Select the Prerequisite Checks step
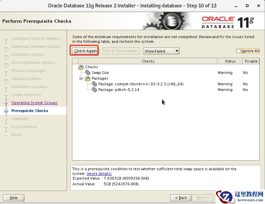Viewport: 265px width, 204px height. click(x=30, y=111)
